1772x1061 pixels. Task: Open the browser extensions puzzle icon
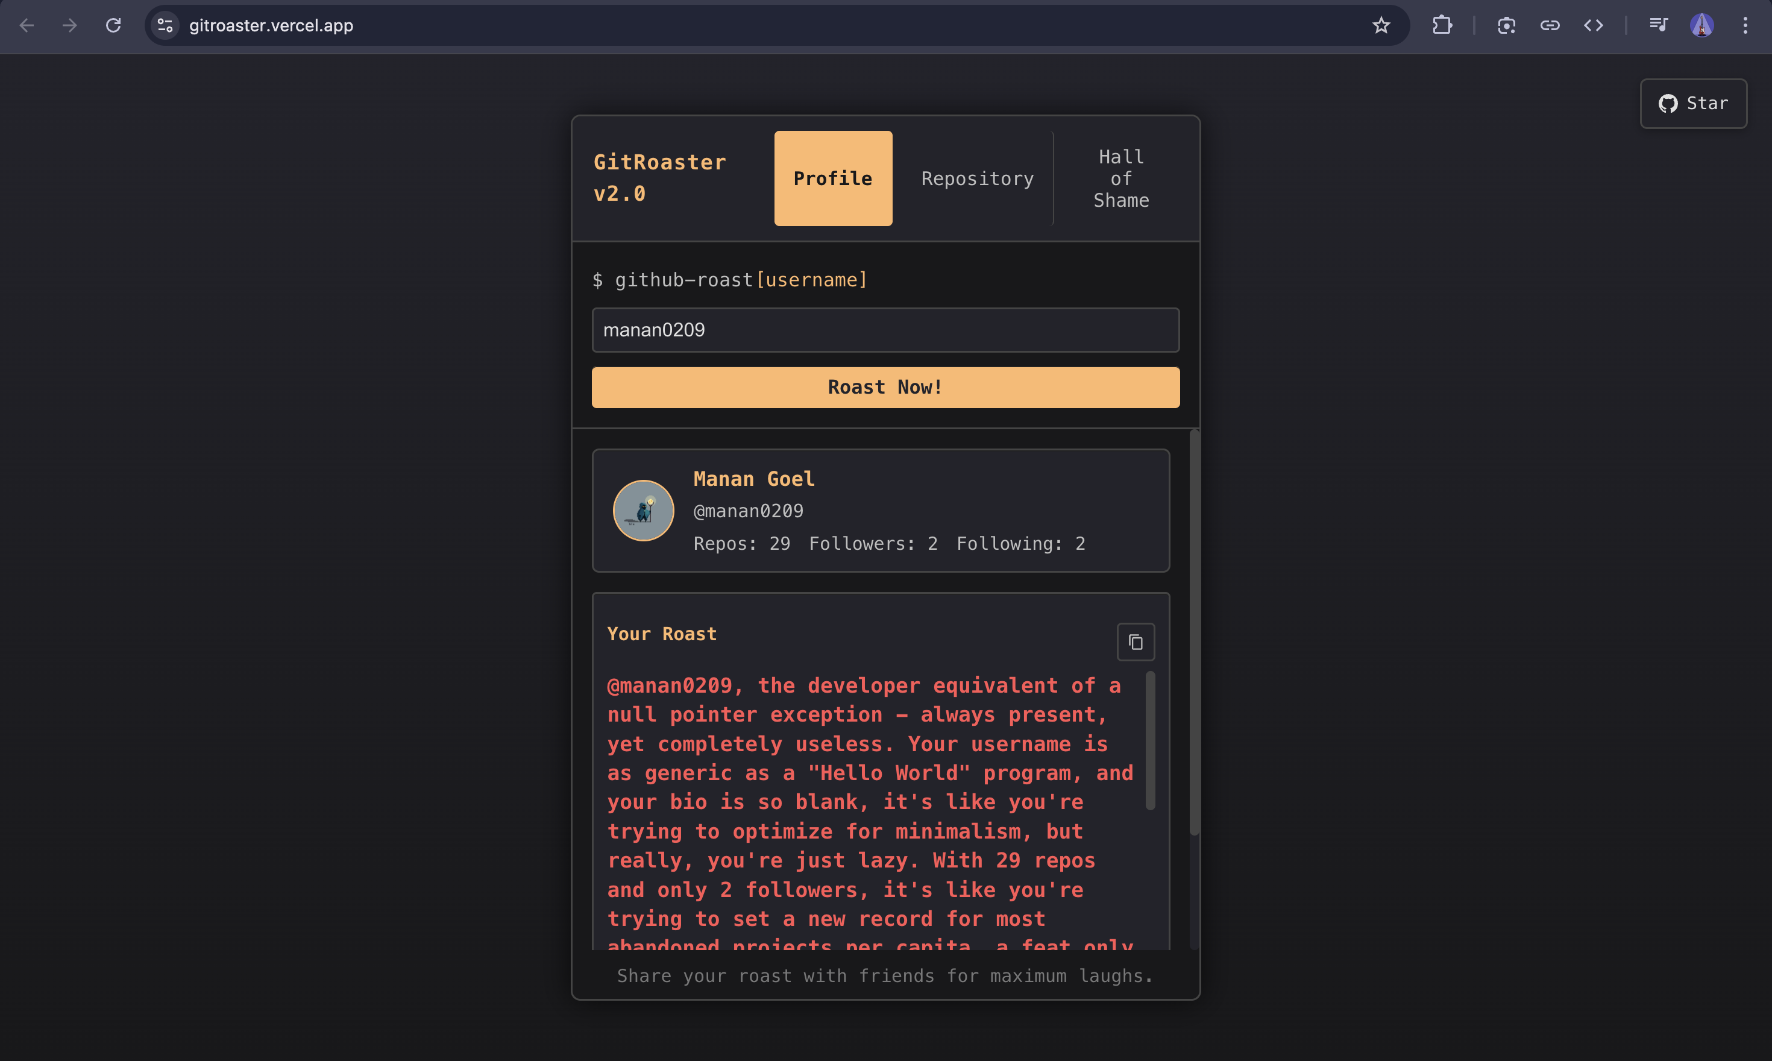coord(1441,25)
